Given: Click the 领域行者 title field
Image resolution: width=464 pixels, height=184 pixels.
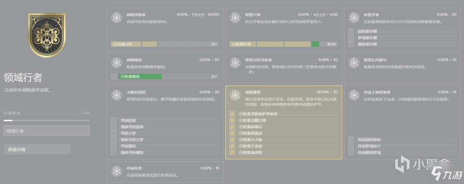Looking at the screenshot, I should point(46,131).
